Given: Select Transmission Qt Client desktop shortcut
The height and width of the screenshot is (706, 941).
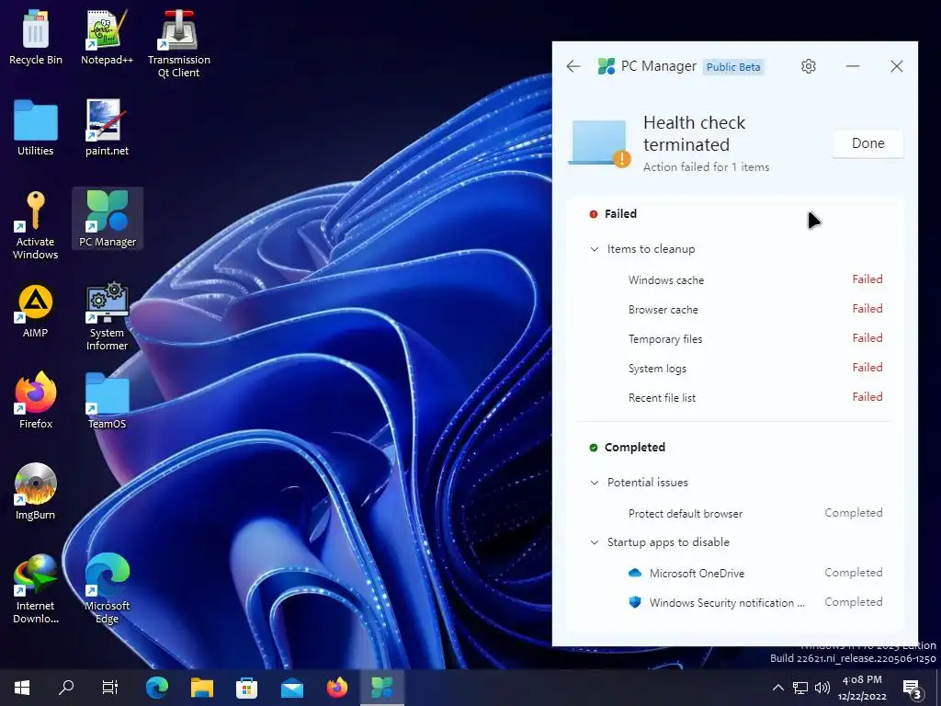Looking at the screenshot, I should tap(179, 43).
